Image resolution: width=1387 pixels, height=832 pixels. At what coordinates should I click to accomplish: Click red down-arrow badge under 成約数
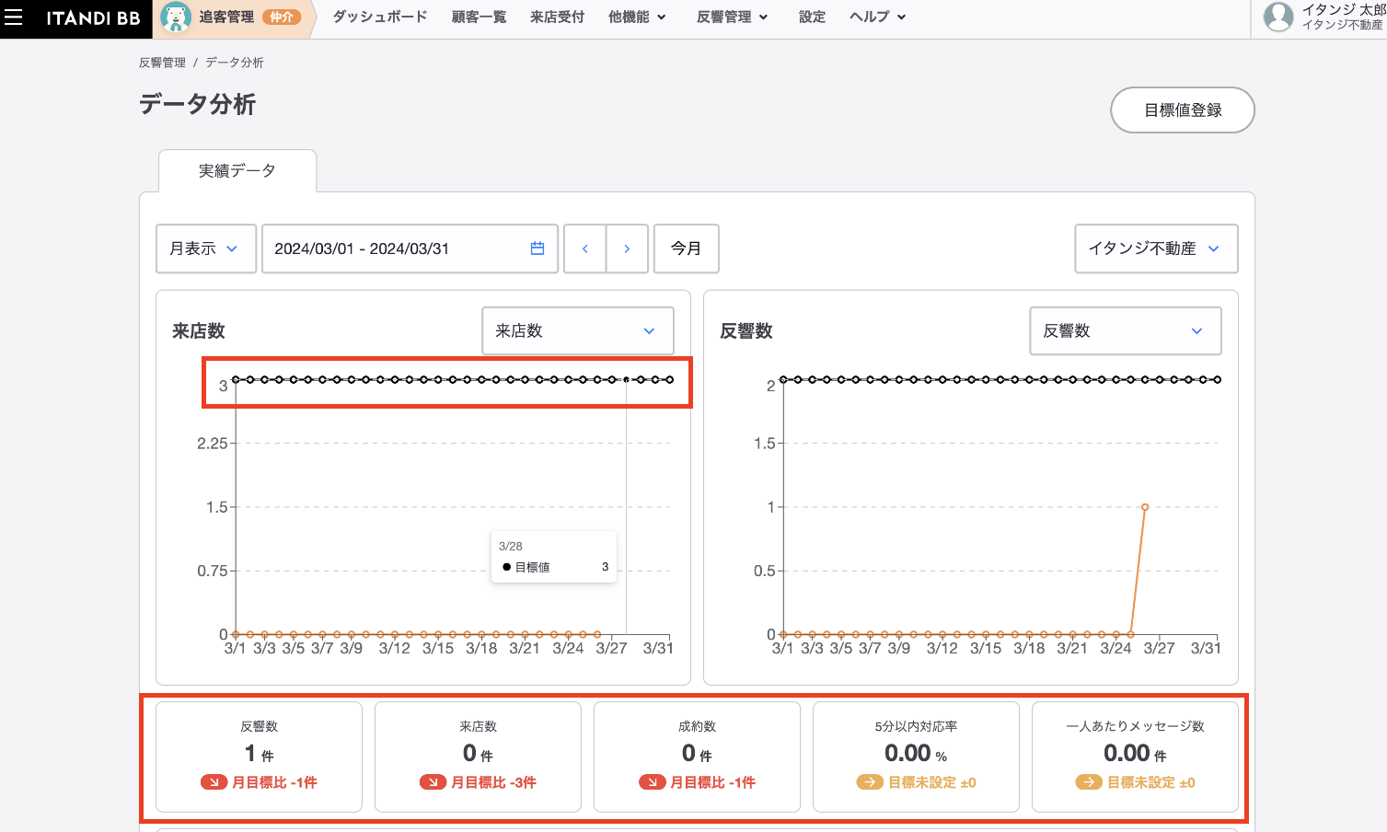pos(652,782)
